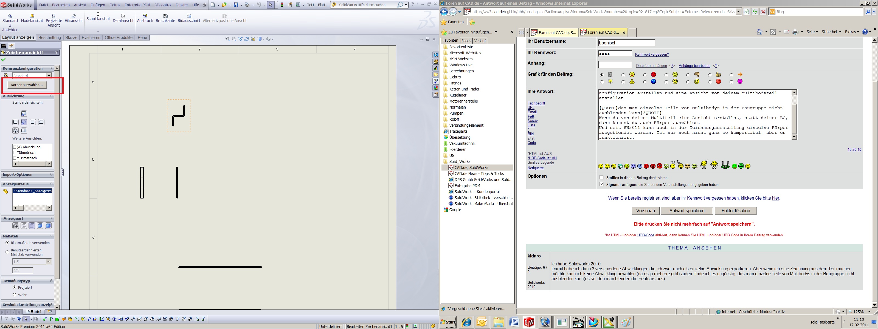Select the Hilfsansicht tool

74,16
